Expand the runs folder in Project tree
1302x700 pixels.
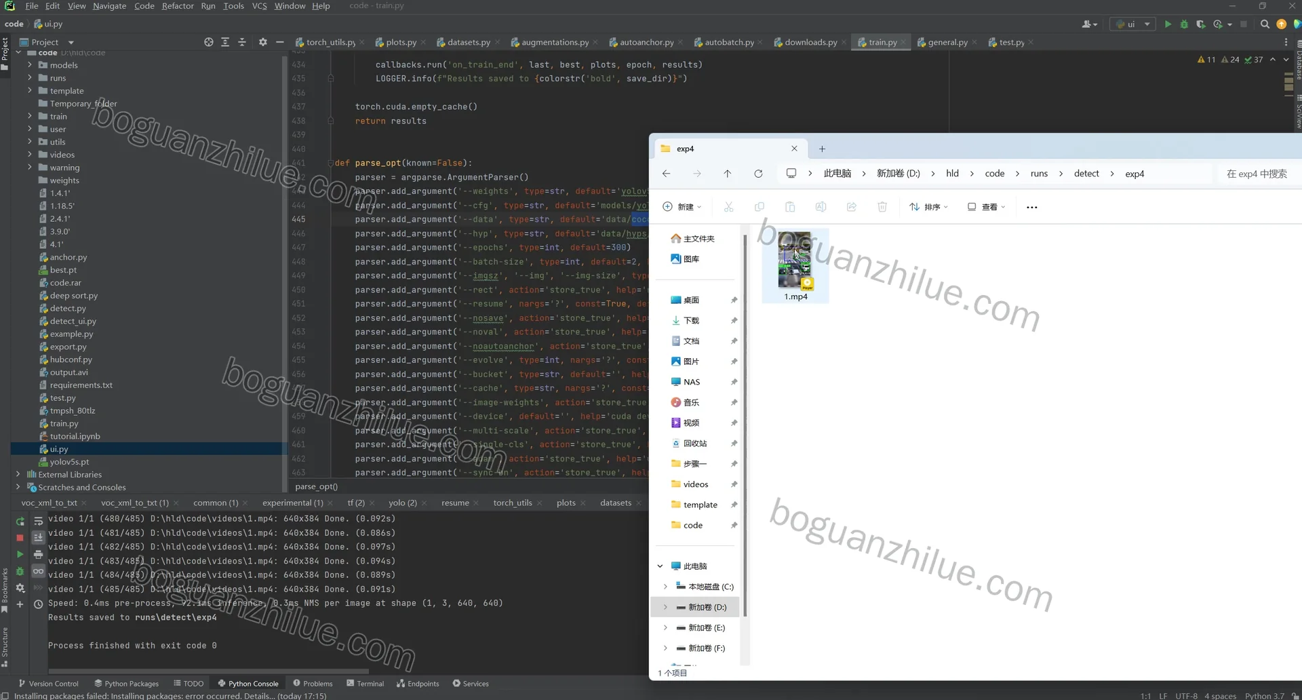pyautogui.click(x=30, y=78)
